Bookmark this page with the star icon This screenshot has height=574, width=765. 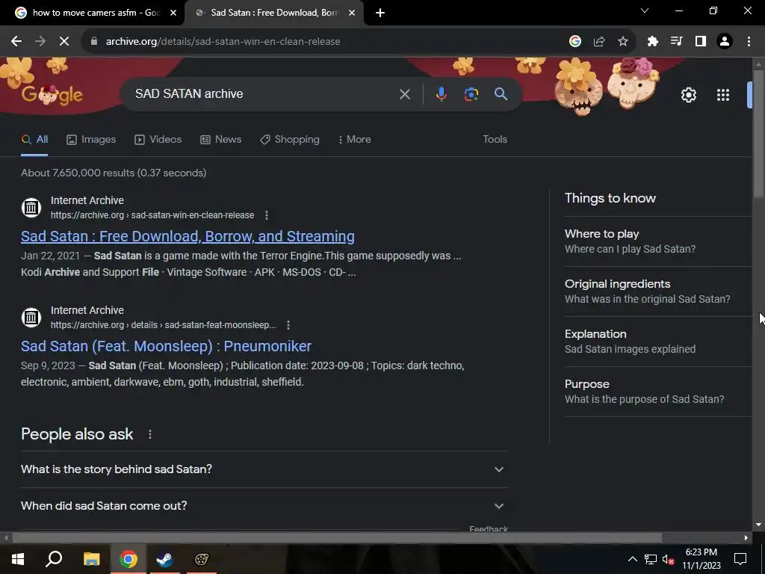click(623, 42)
